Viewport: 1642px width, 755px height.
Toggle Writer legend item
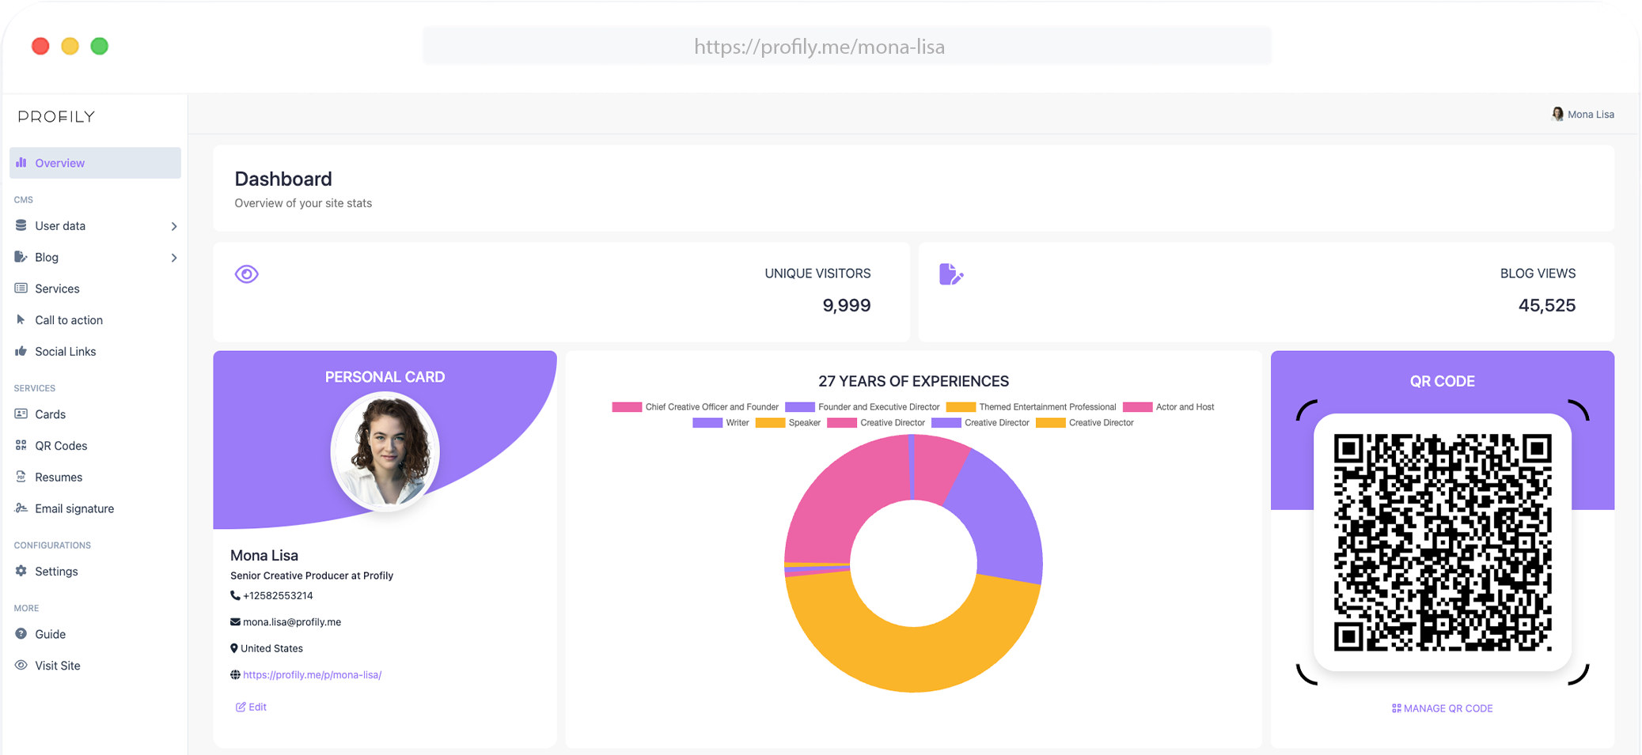click(721, 423)
